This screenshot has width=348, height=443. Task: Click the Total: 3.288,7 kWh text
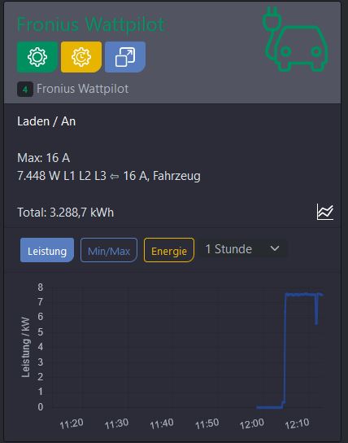pos(65,213)
